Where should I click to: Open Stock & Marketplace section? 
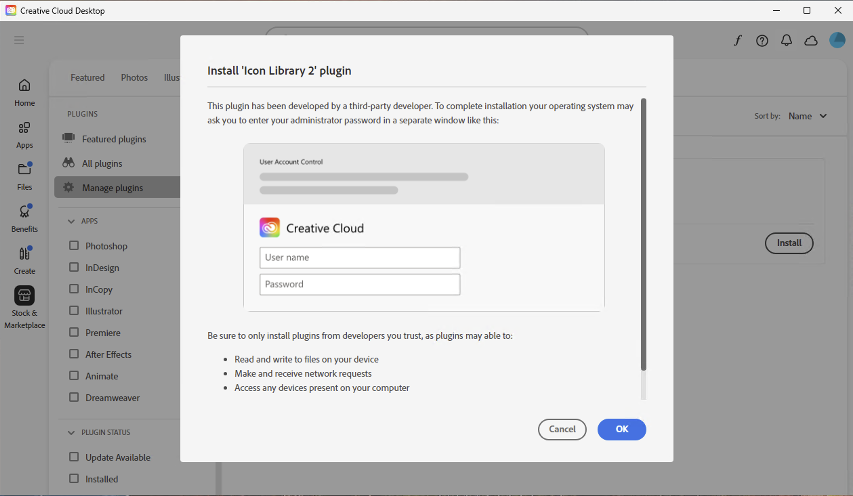click(24, 308)
